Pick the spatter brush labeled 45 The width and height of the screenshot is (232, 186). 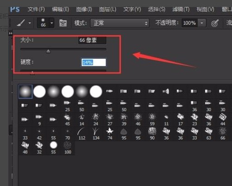[x=67, y=120]
